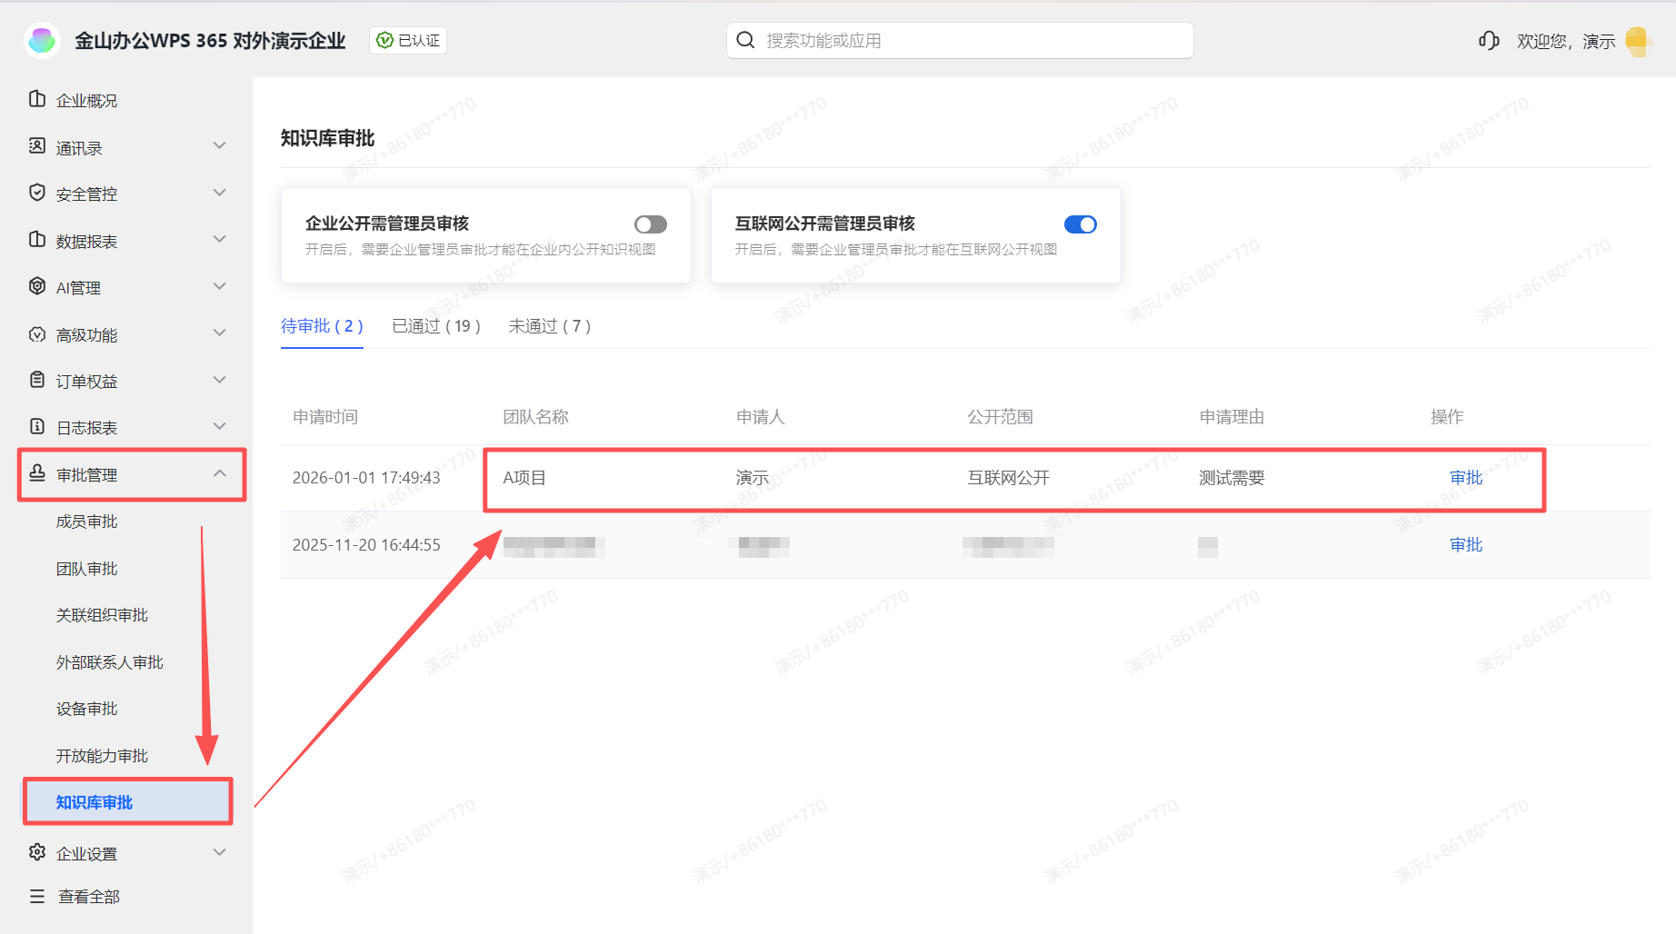
Task: Click the 审批管理 stamp icon
Action: click(37, 473)
